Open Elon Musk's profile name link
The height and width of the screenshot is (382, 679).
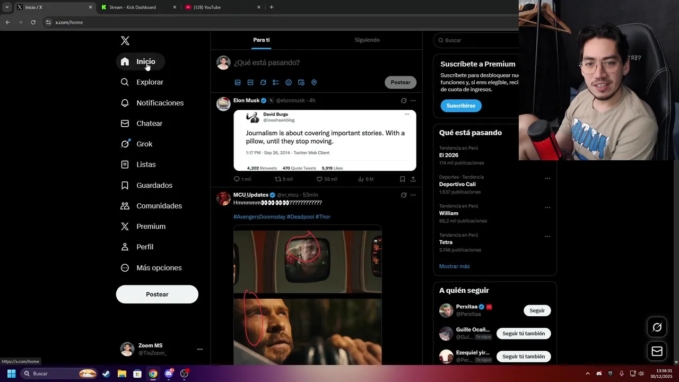click(246, 100)
